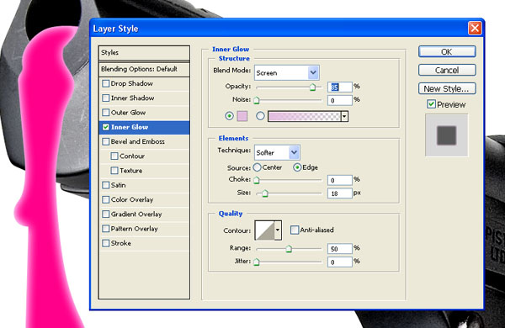Enable the Stroke checkbox

click(106, 243)
